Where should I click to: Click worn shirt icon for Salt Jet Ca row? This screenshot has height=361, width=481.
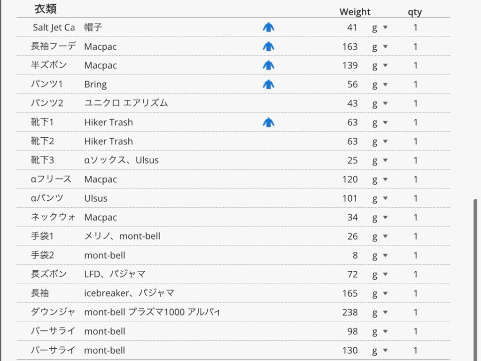tap(268, 28)
